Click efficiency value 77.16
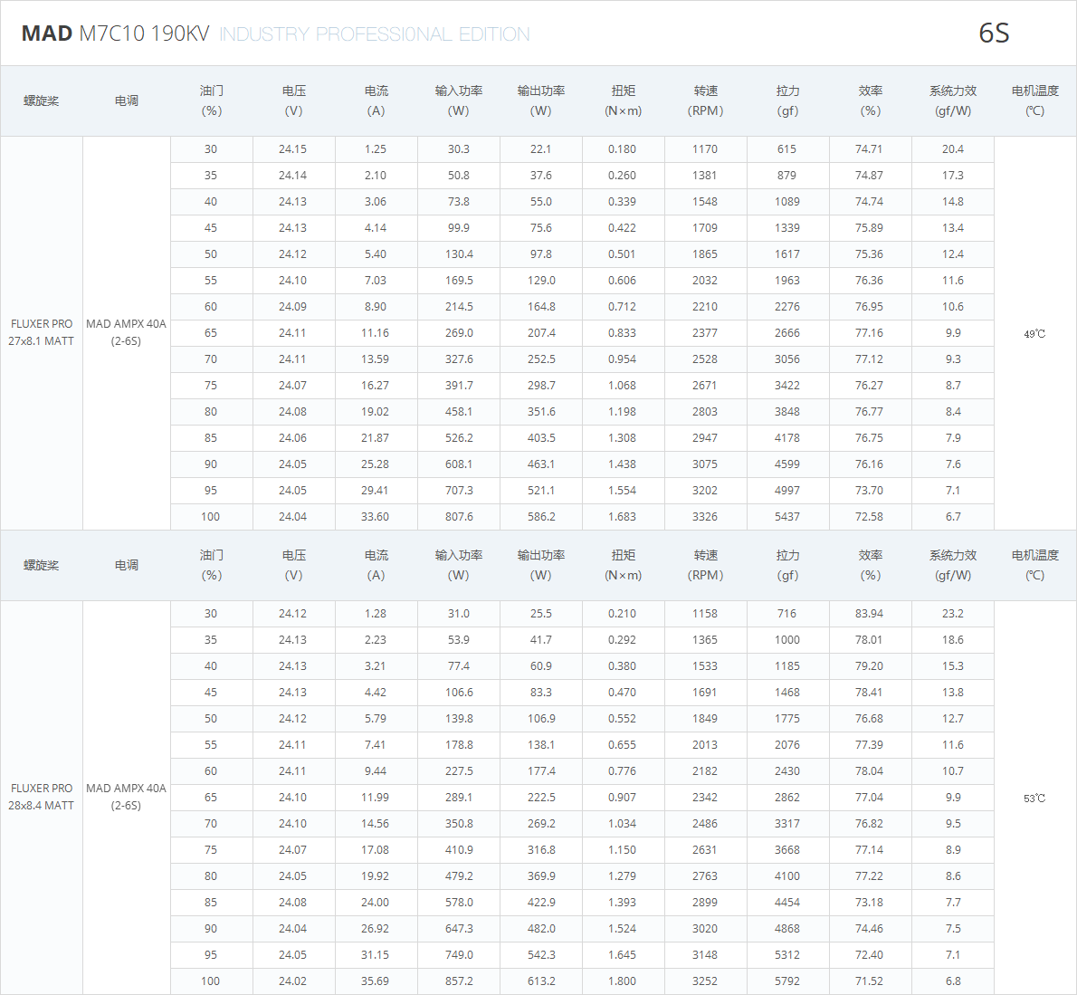This screenshot has height=995, width=1077. click(x=869, y=332)
